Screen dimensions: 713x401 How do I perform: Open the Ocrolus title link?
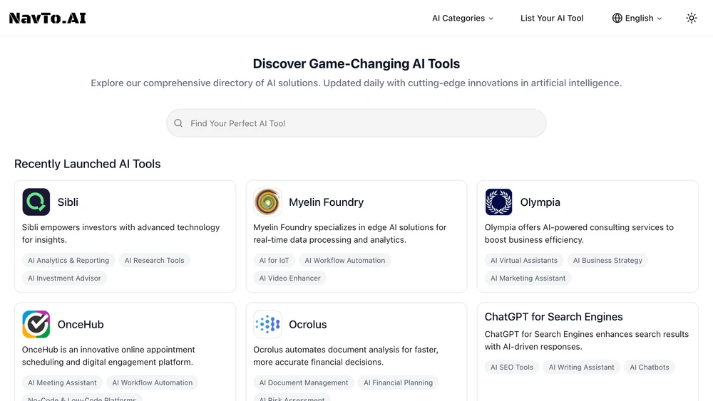pos(307,324)
